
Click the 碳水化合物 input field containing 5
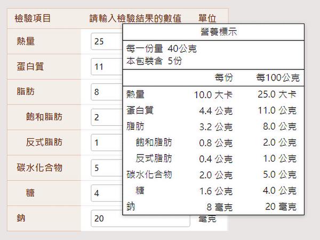107,168
